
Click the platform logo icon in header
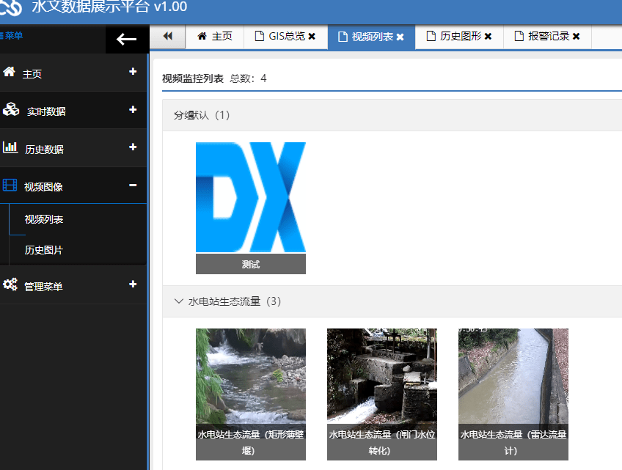point(10,7)
